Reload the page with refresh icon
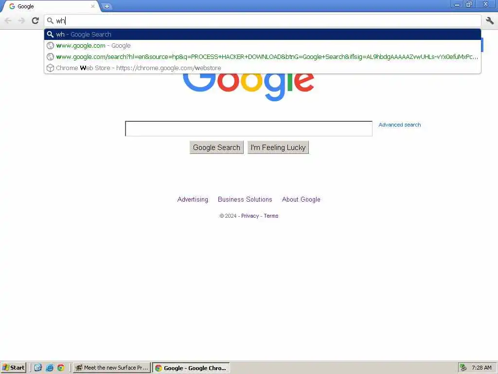This screenshot has height=374, width=498. pos(35,20)
